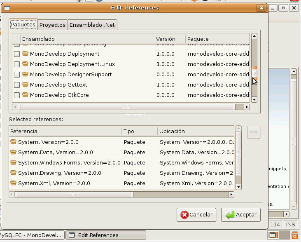Click package icon of MonoDevelop.Deployment
This screenshot has height=242, width=301.
pyautogui.click(x=25, y=54)
